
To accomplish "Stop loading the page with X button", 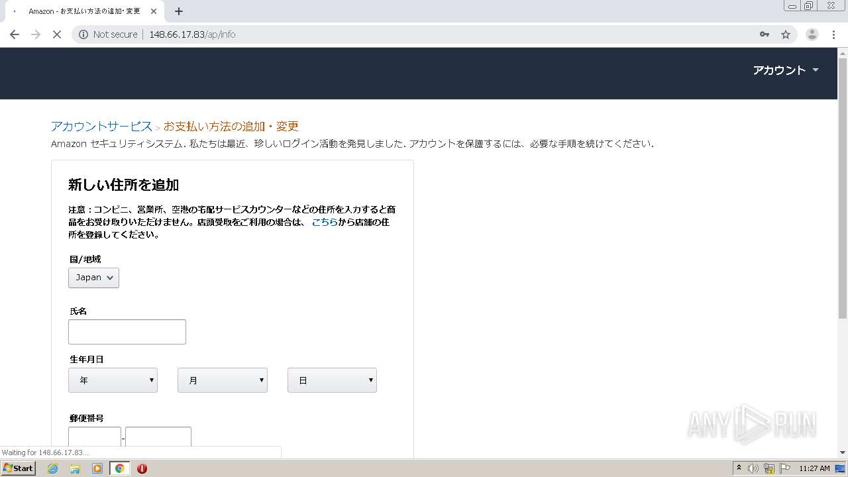I will pyautogui.click(x=57, y=34).
